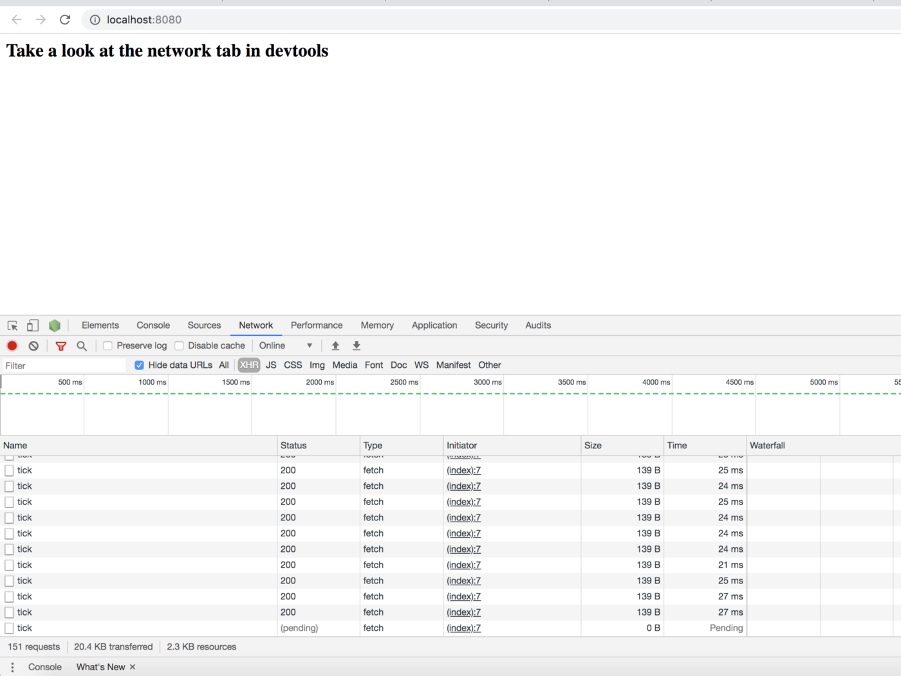This screenshot has height=676, width=901.
Task: Stop recording network log
Action: (12, 345)
